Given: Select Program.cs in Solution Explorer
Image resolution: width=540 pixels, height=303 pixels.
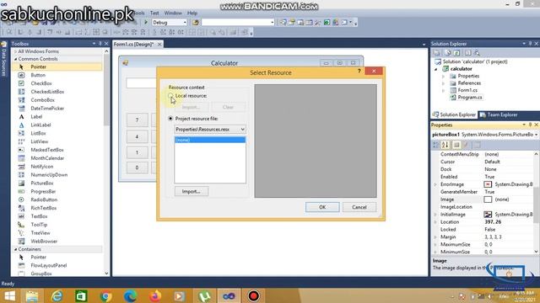Looking at the screenshot, I should 470,98.
